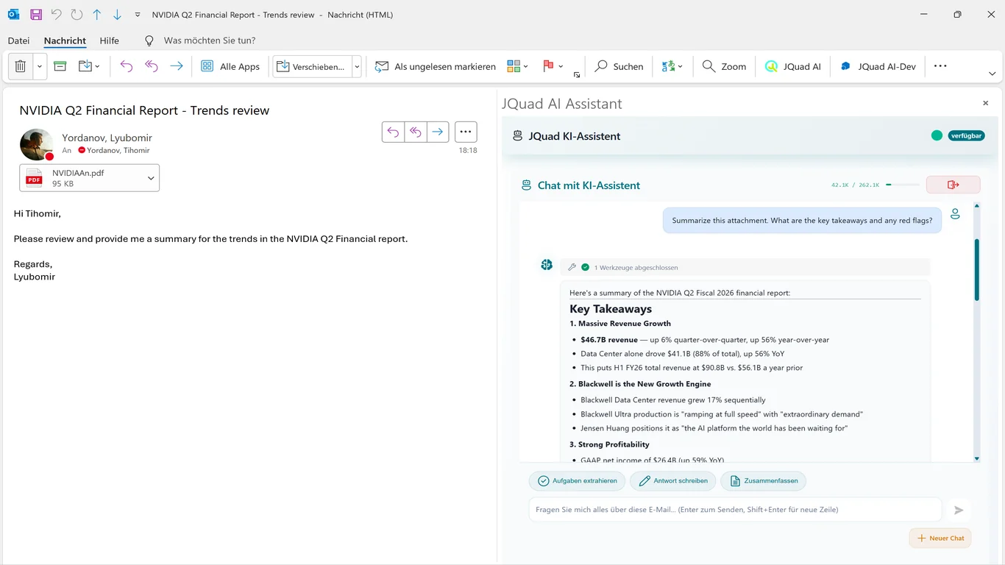This screenshot has height=565, width=1005.
Task: Click the assistant logo avatar icon
Action: 547,265
